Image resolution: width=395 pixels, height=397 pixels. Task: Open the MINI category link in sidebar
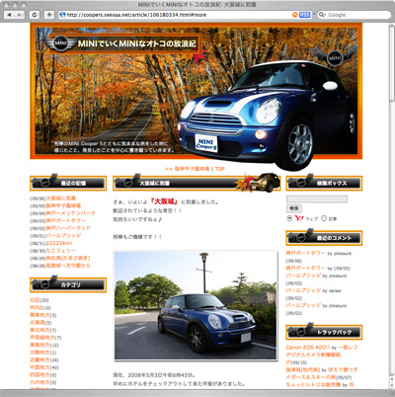coord(36,307)
